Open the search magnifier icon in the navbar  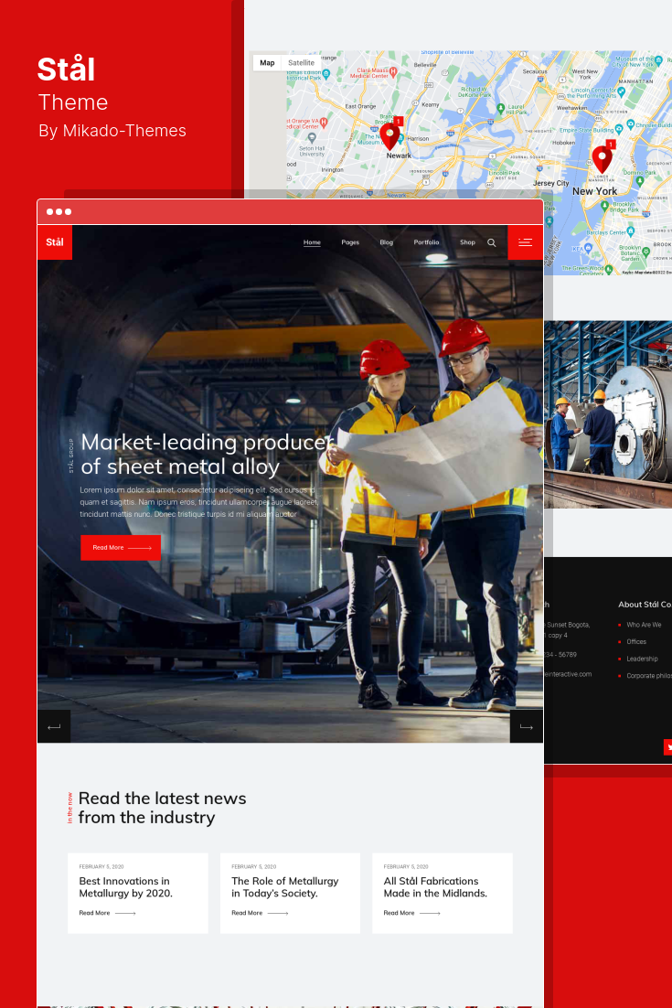point(492,242)
